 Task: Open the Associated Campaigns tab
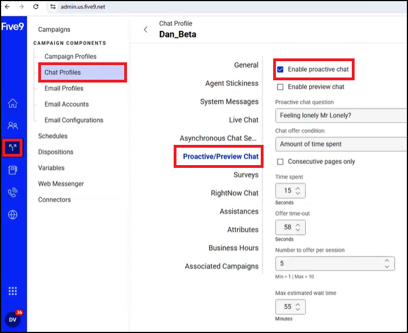tap(221, 266)
